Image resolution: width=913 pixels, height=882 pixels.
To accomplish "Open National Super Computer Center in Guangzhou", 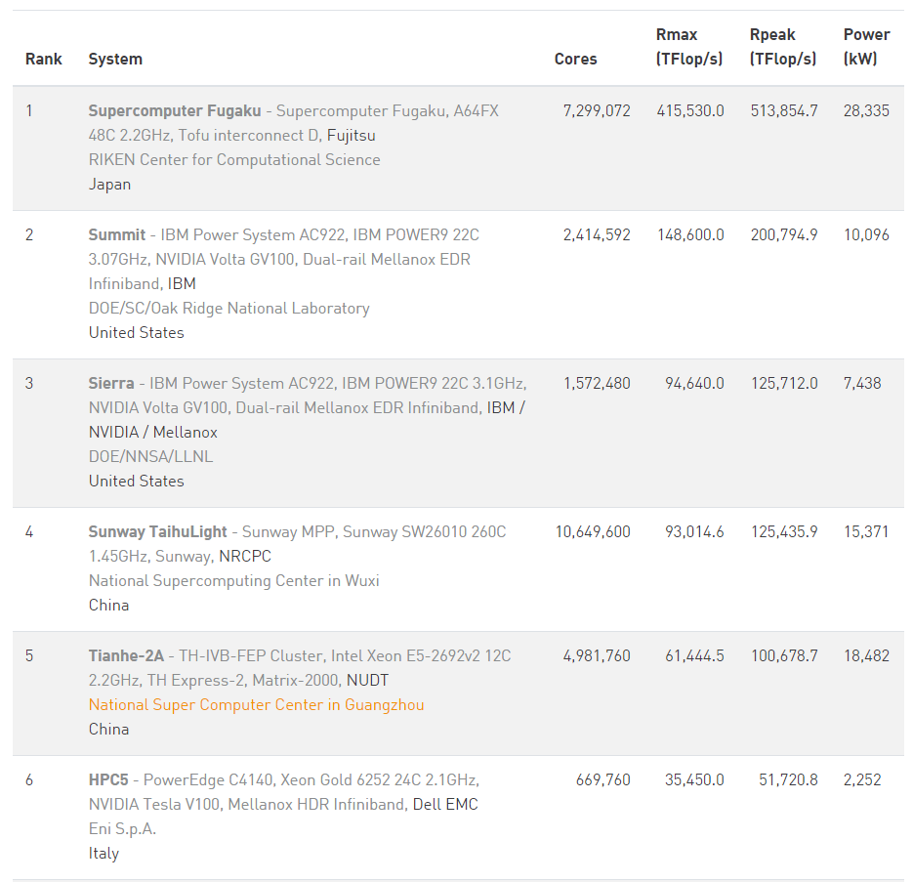I will click(256, 705).
